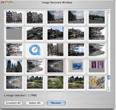Select the first timbered houses thumbnail
Viewport: 116px width, 110px height.
point(14,17)
